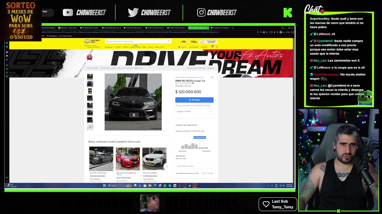Open Spotify from the taskbar
382x214 pixels.
[165, 185]
